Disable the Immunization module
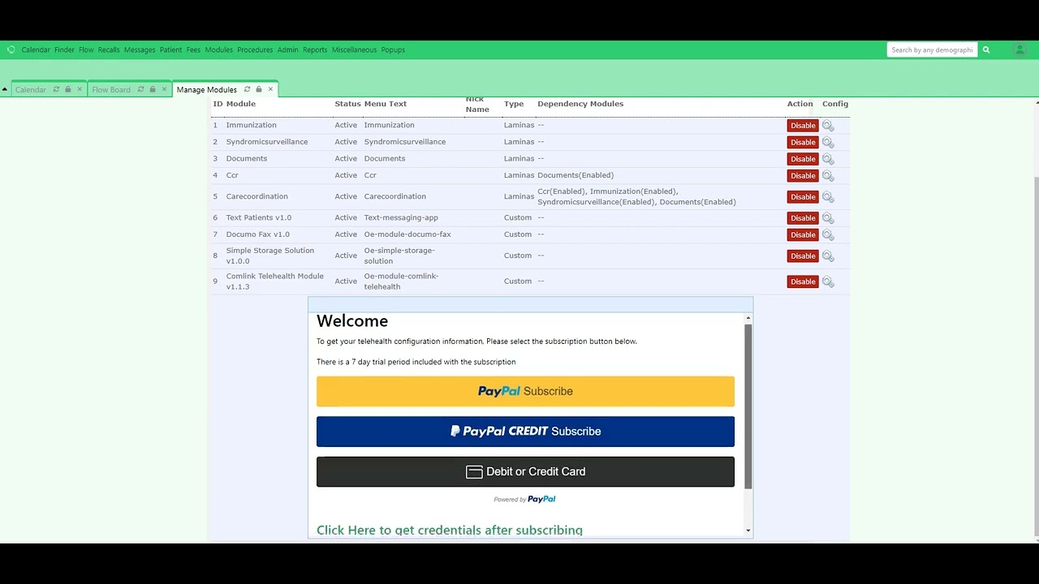 pyautogui.click(x=803, y=126)
